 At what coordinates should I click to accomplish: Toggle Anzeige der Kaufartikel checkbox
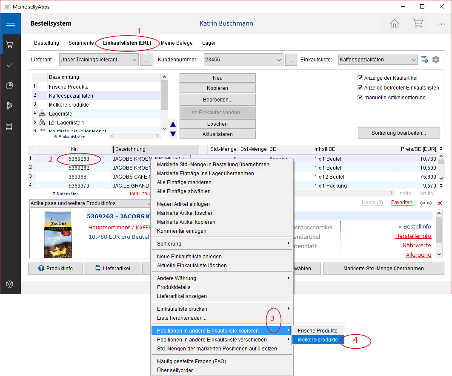point(360,78)
